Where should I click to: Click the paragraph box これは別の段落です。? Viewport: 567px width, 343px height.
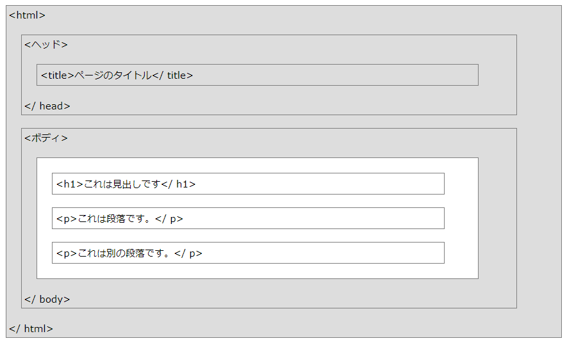coord(248,253)
